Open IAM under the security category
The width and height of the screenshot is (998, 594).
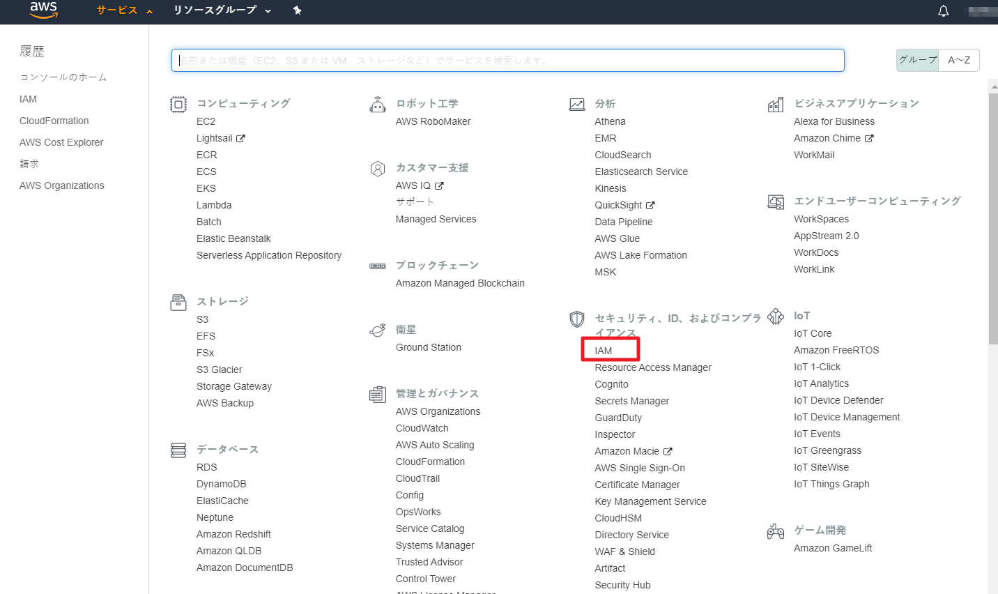click(604, 351)
